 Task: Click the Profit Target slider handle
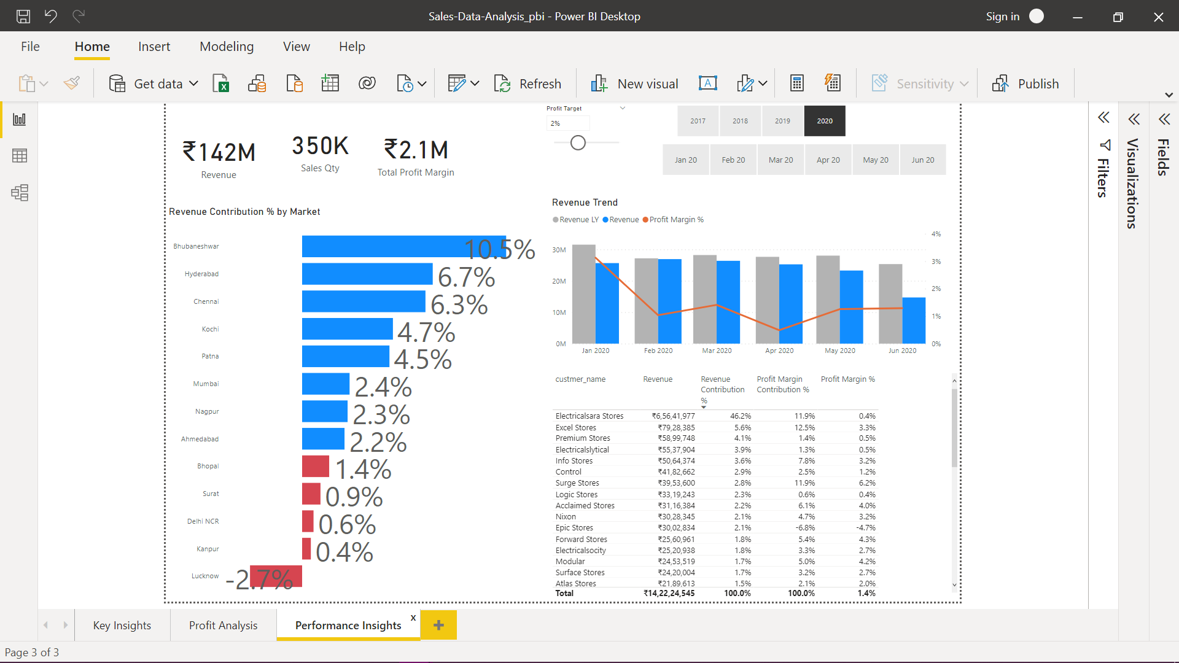coord(578,143)
